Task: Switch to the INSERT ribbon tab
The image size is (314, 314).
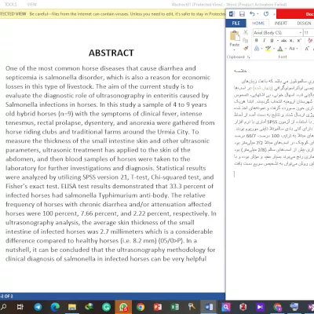Action: 281,24
